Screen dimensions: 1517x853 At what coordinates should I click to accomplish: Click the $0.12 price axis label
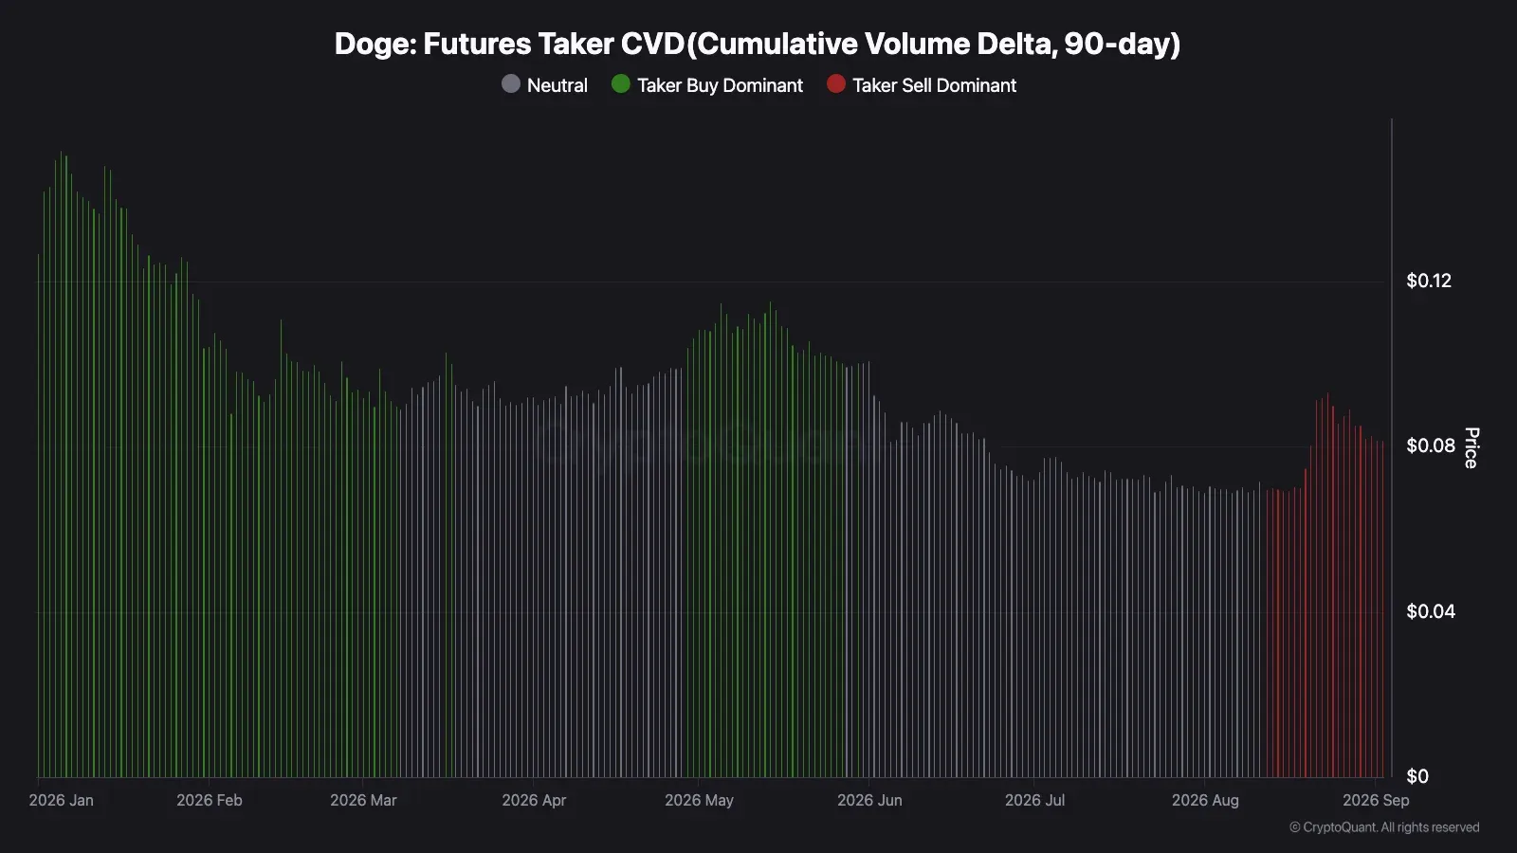coord(1429,281)
